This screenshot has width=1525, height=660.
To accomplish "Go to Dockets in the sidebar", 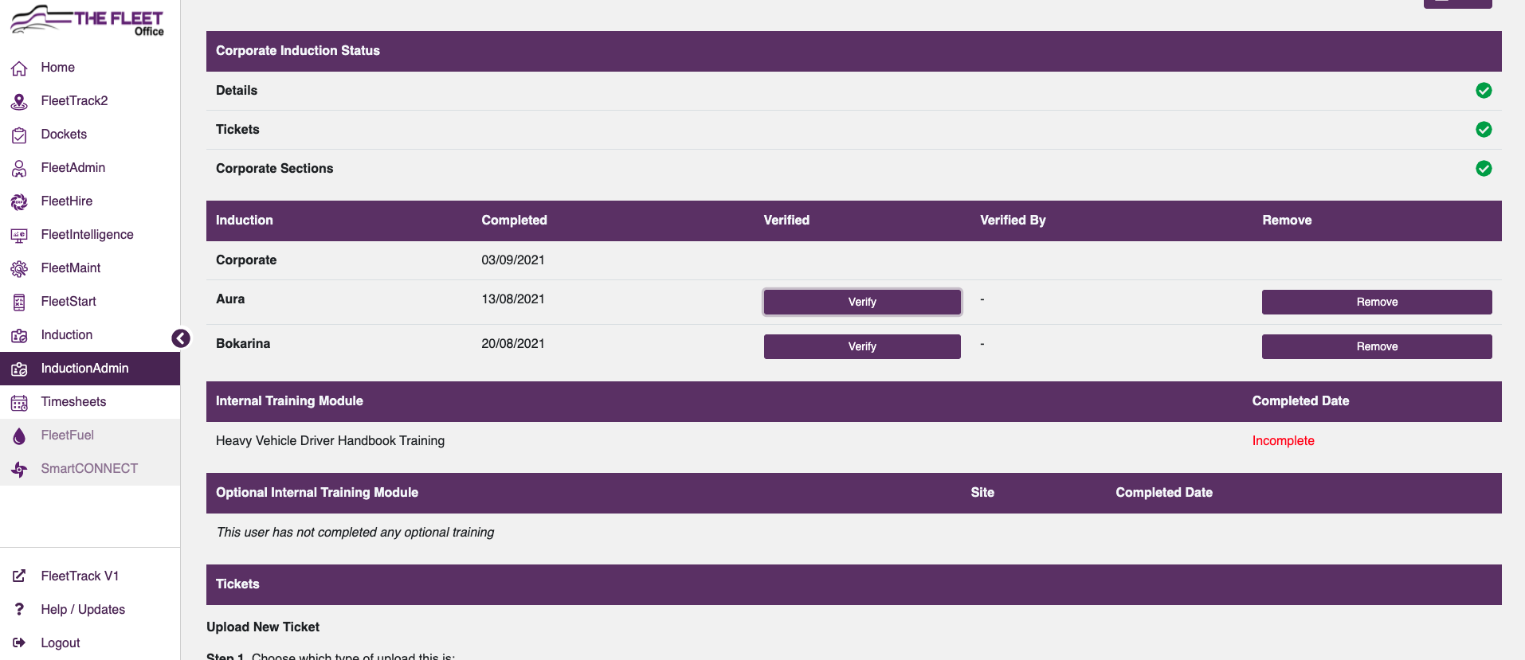I will tap(90, 135).
